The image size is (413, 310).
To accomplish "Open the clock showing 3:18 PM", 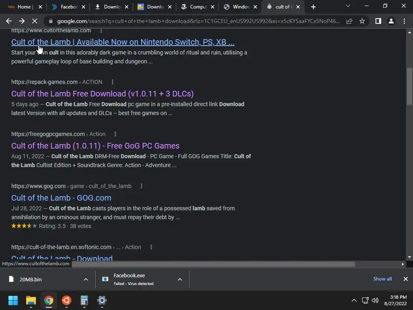I will point(396,300).
